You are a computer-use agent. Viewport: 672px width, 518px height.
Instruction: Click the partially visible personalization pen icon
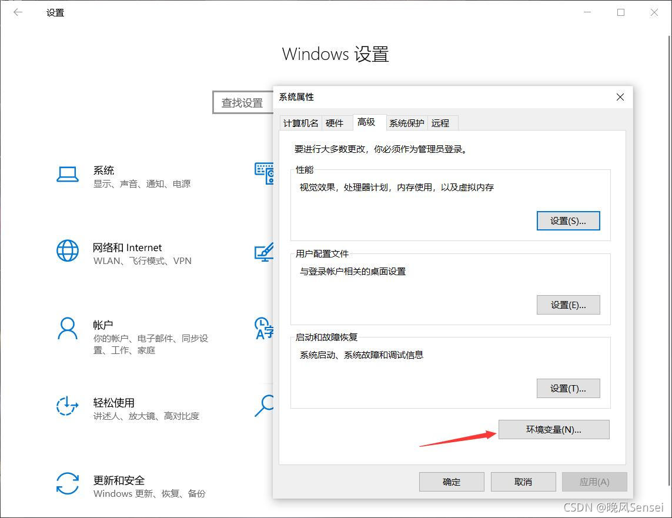point(265,251)
